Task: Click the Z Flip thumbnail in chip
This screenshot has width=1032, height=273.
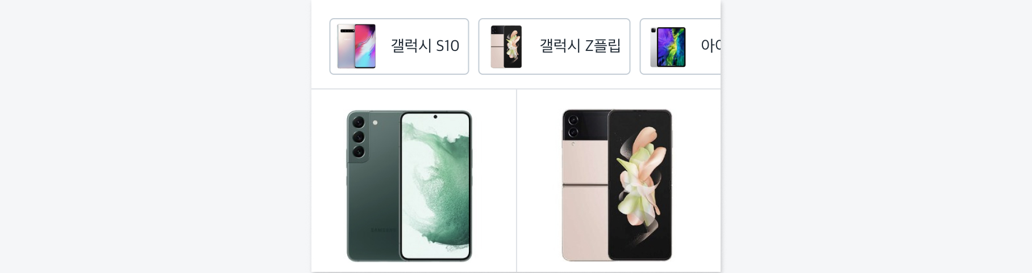Action: 506,46
